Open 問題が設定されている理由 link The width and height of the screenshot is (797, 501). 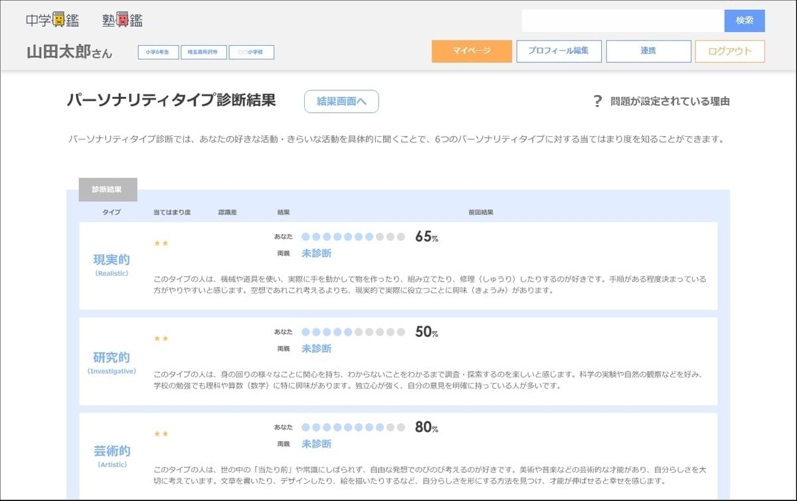coord(669,102)
